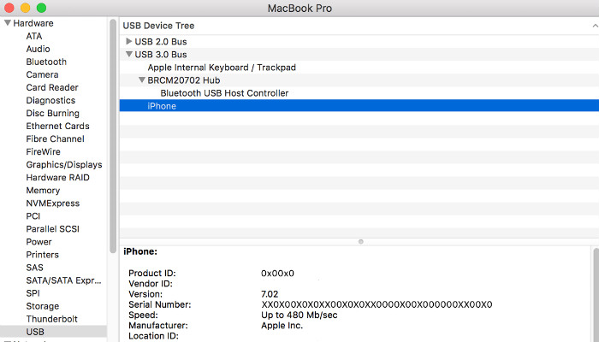The image size is (599, 342).
Task: Select Apple Internal Keyboard / Trackpad row
Action: coord(359,68)
